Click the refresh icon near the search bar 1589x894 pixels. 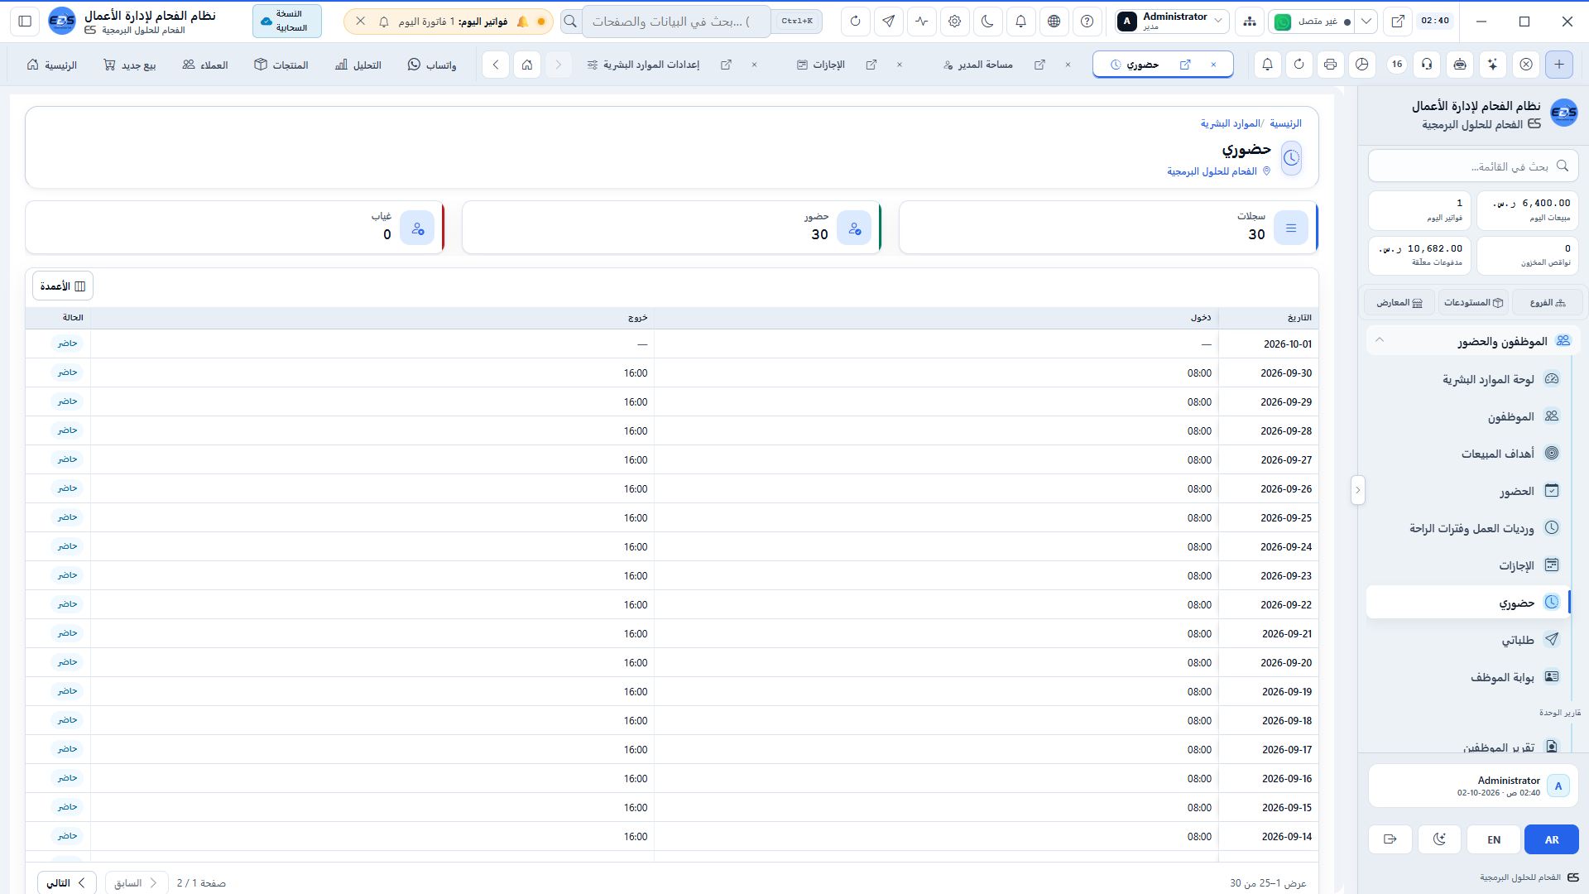tap(855, 22)
